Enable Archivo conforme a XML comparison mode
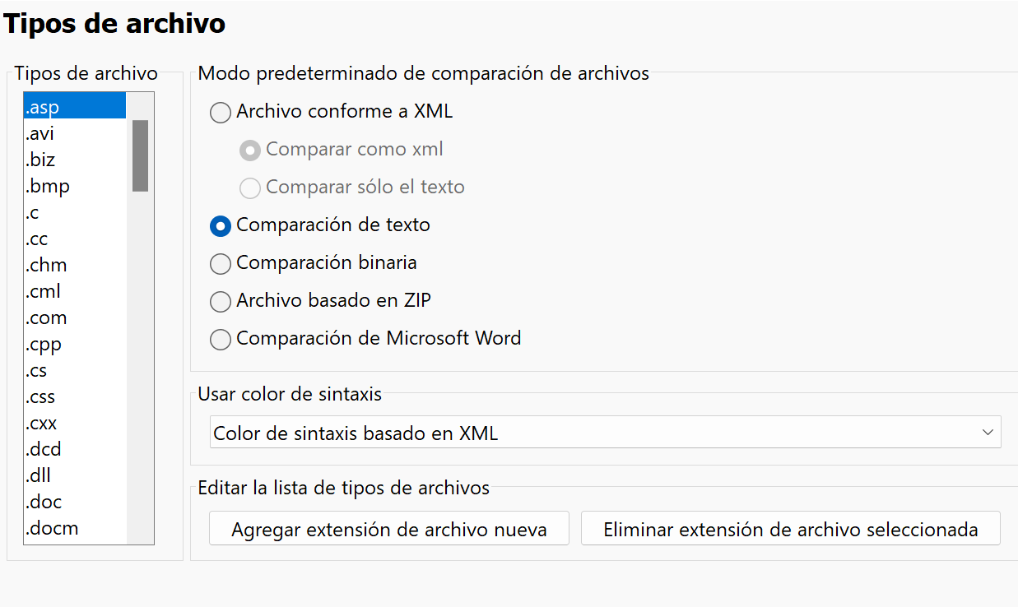1018x607 pixels. coord(221,112)
